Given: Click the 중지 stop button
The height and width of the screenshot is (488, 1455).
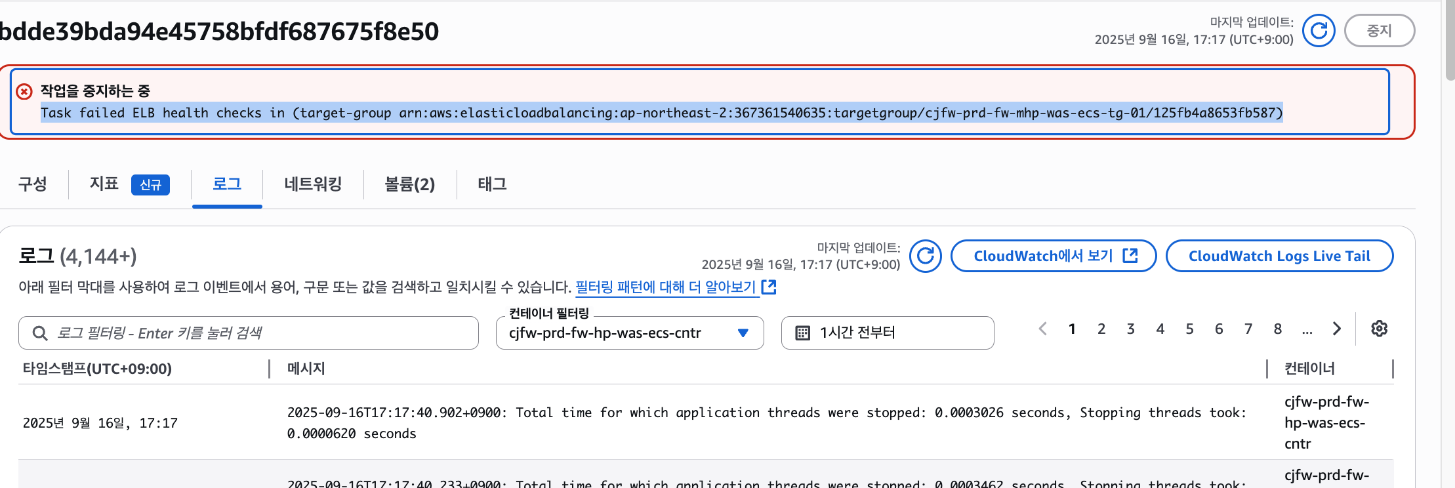Looking at the screenshot, I should (1379, 31).
